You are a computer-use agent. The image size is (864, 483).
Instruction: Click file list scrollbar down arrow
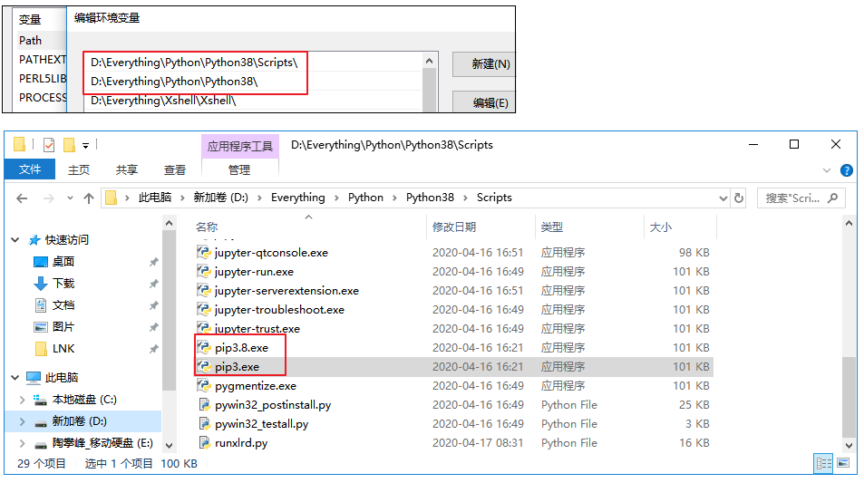click(x=849, y=445)
